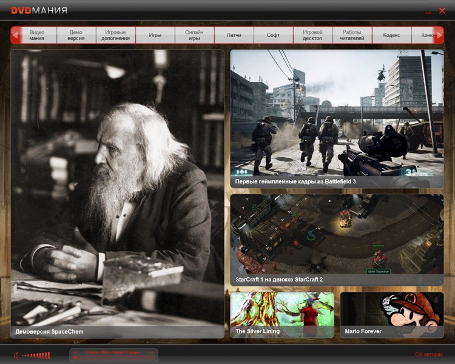Screen dimensions: 455x364
Task: Open the Работы читателей section
Action: tap(352, 35)
